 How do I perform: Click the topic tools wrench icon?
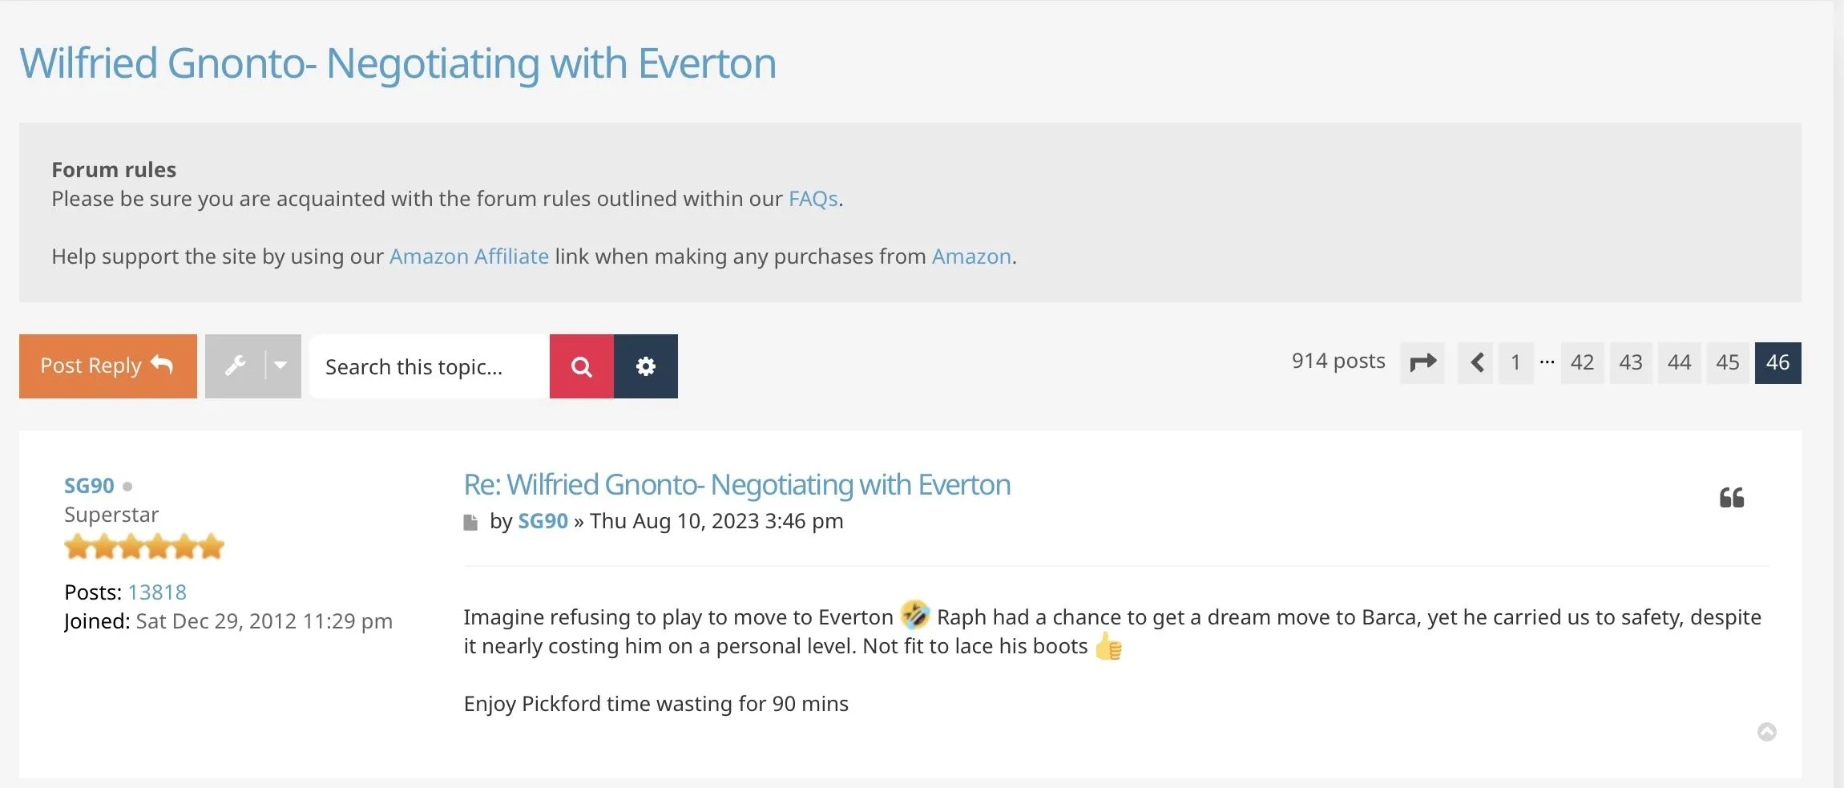[236, 366]
